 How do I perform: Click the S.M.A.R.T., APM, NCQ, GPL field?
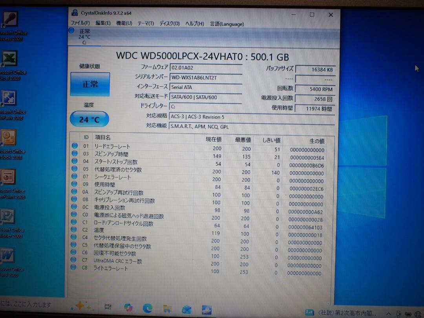tap(252, 126)
